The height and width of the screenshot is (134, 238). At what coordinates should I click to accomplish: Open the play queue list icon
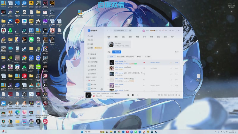click(x=179, y=95)
